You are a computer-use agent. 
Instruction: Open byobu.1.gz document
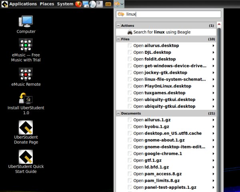point(166,127)
